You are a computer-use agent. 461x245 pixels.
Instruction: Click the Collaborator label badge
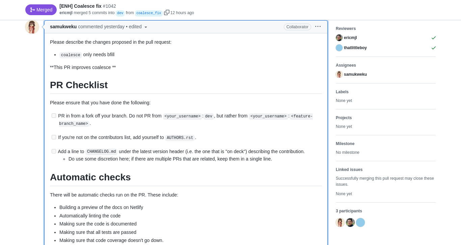(x=297, y=27)
